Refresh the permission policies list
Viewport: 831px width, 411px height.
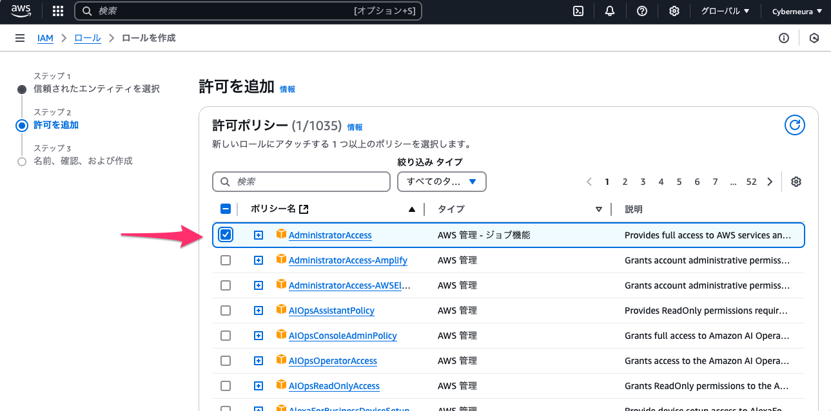click(x=795, y=125)
